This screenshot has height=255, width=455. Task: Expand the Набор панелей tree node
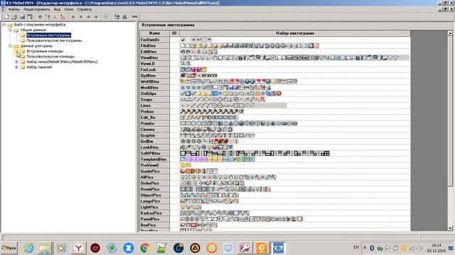click(x=16, y=67)
